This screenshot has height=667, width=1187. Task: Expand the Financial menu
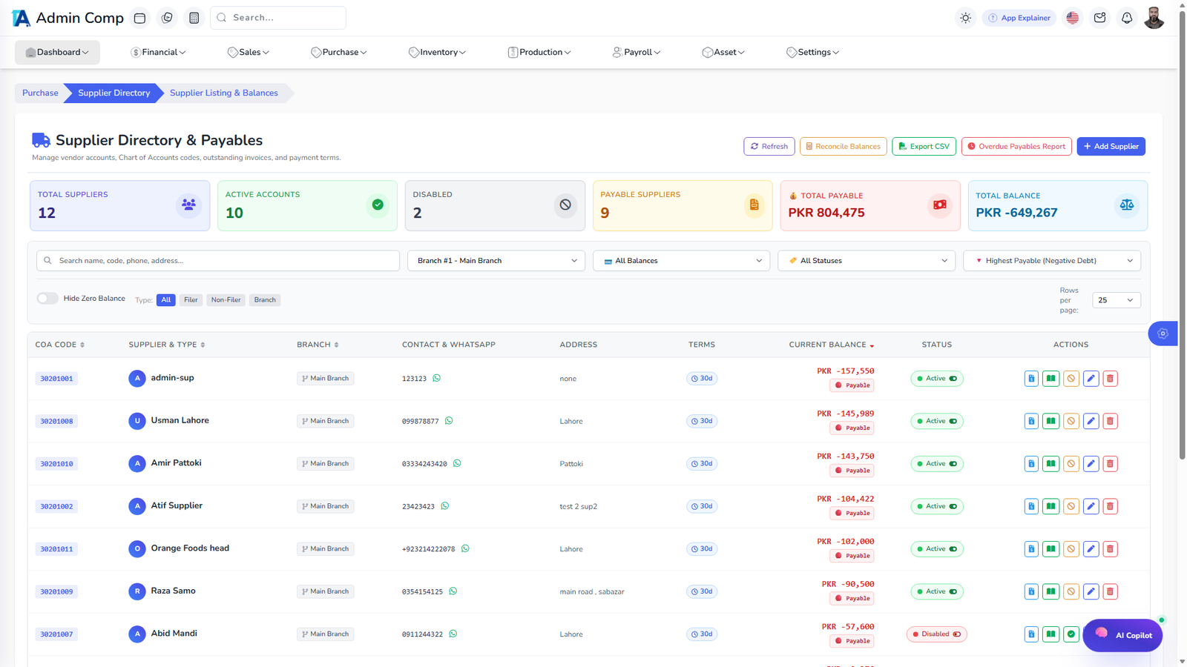point(158,53)
